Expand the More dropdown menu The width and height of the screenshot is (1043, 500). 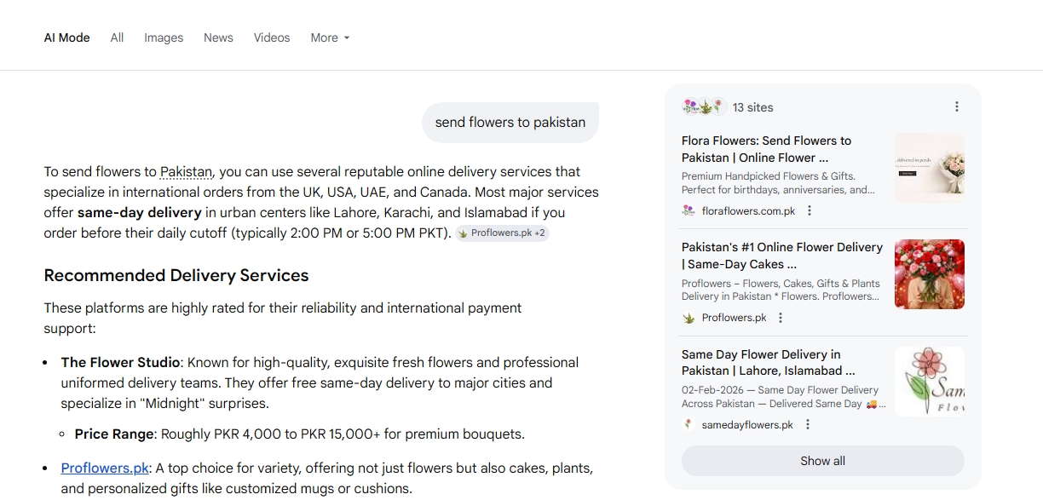click(x=330, y=37)
